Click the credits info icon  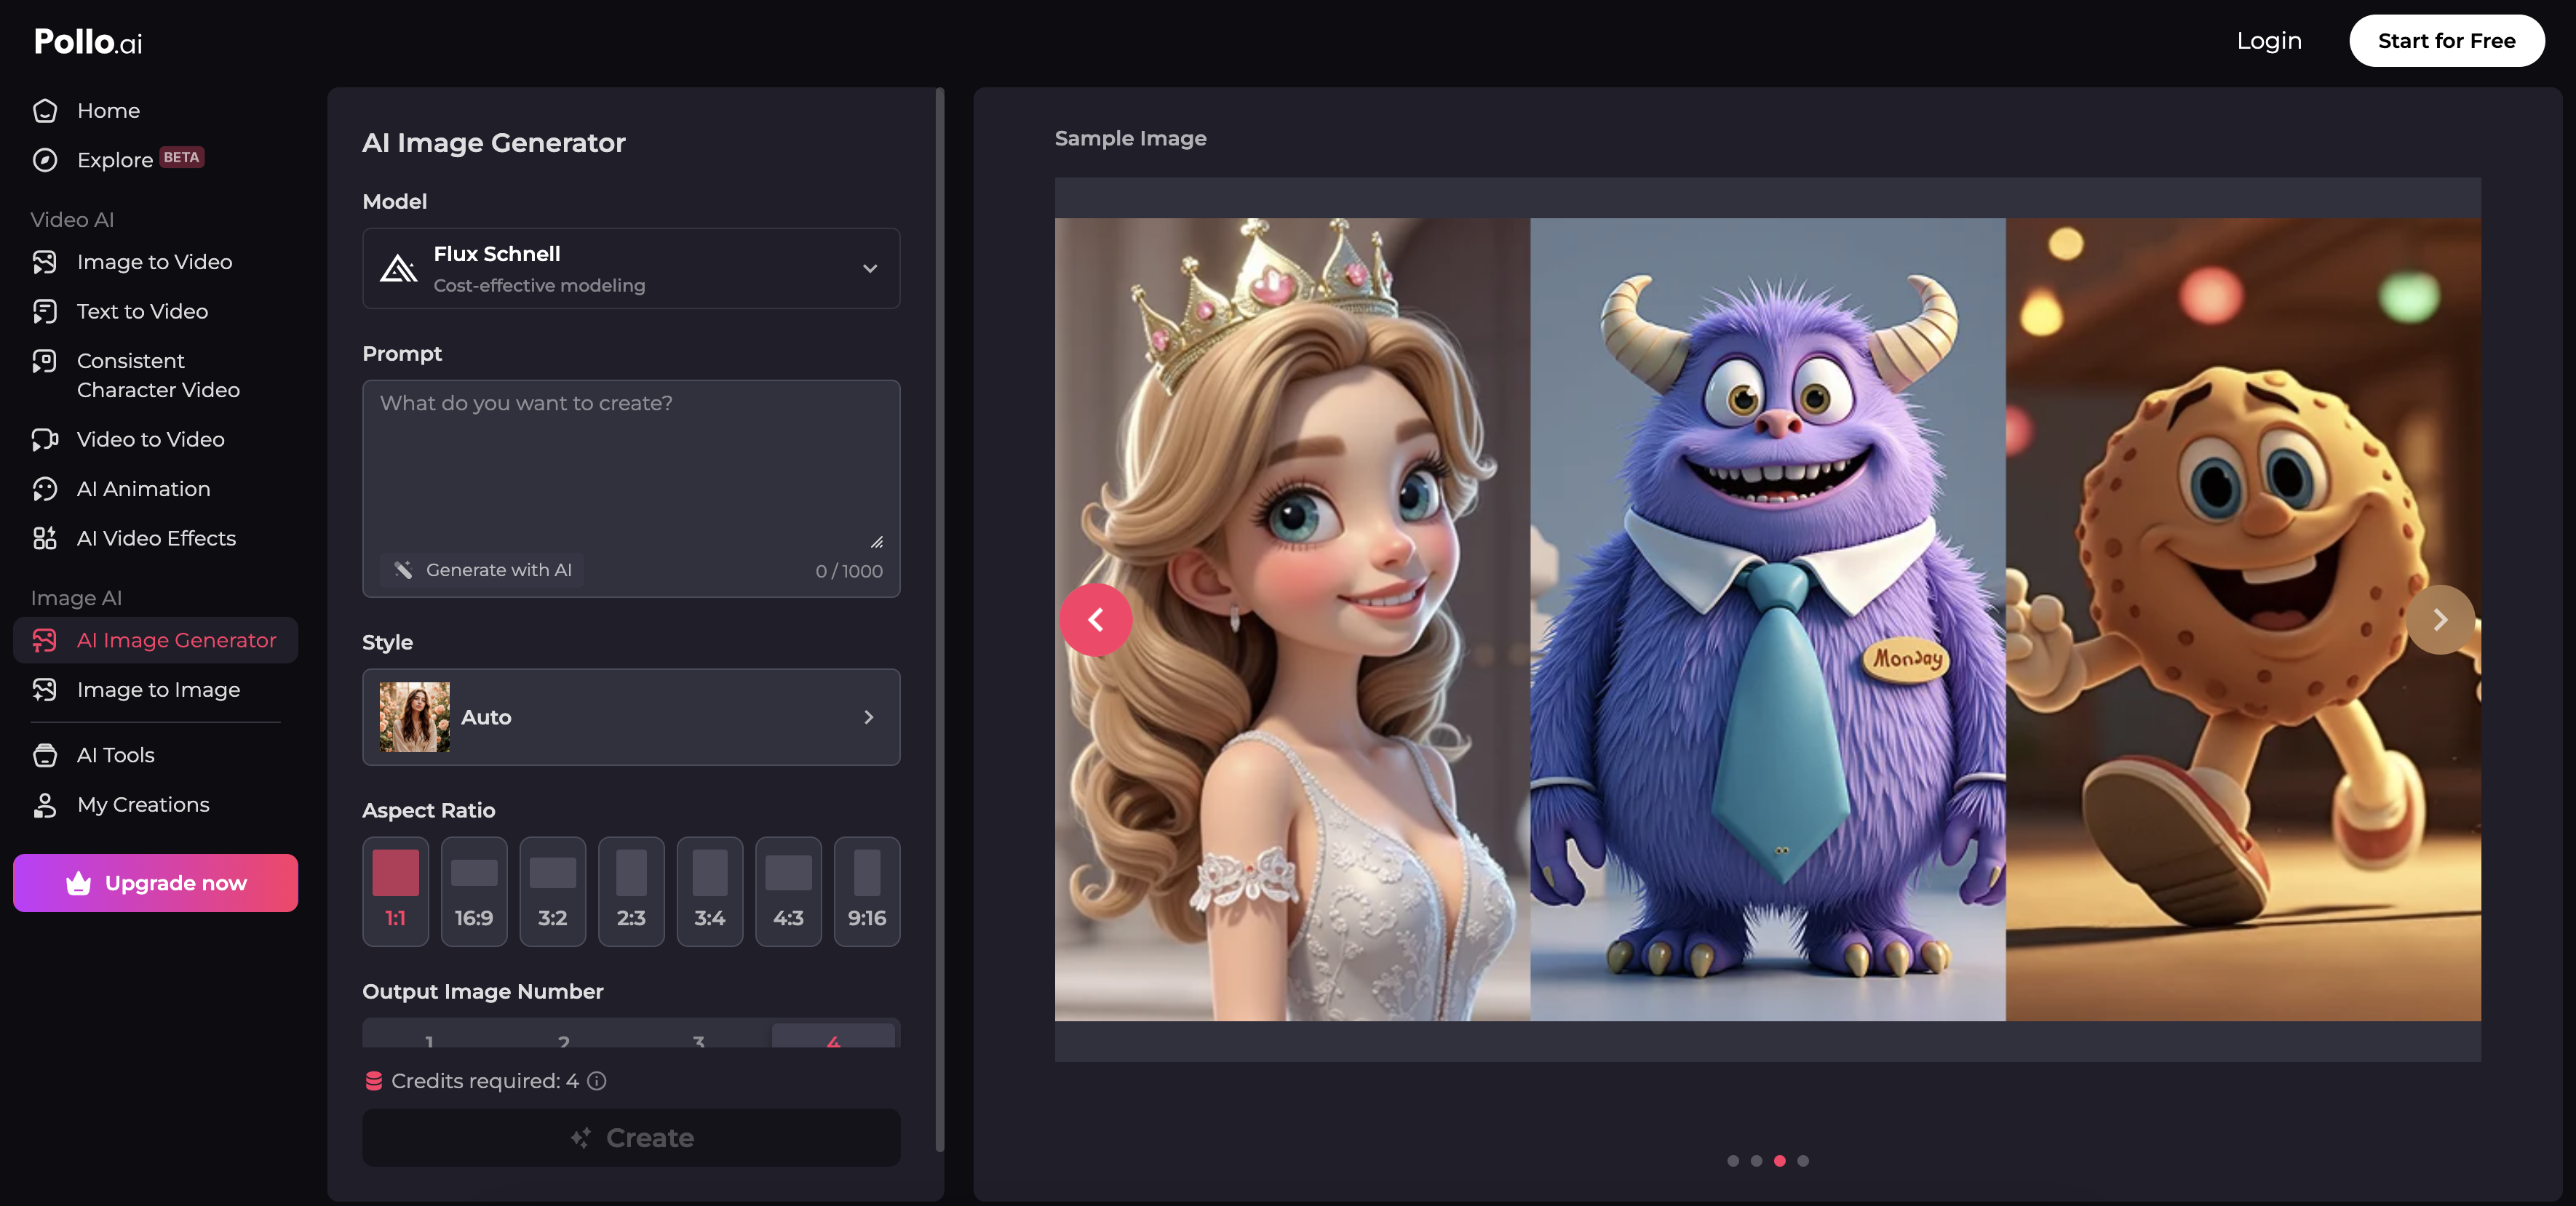point(597,1081)
